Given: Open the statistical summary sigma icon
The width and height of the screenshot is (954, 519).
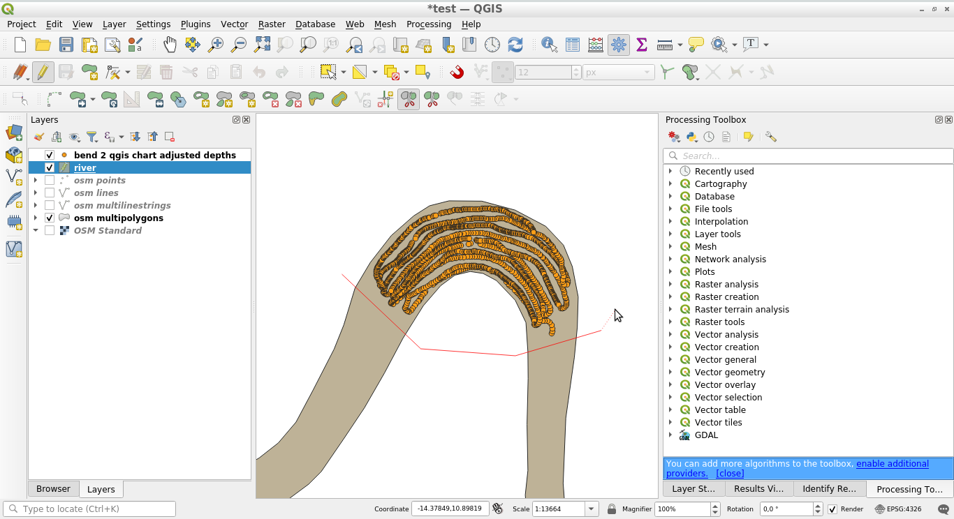Looking at the screenshot, I should 642,45.
